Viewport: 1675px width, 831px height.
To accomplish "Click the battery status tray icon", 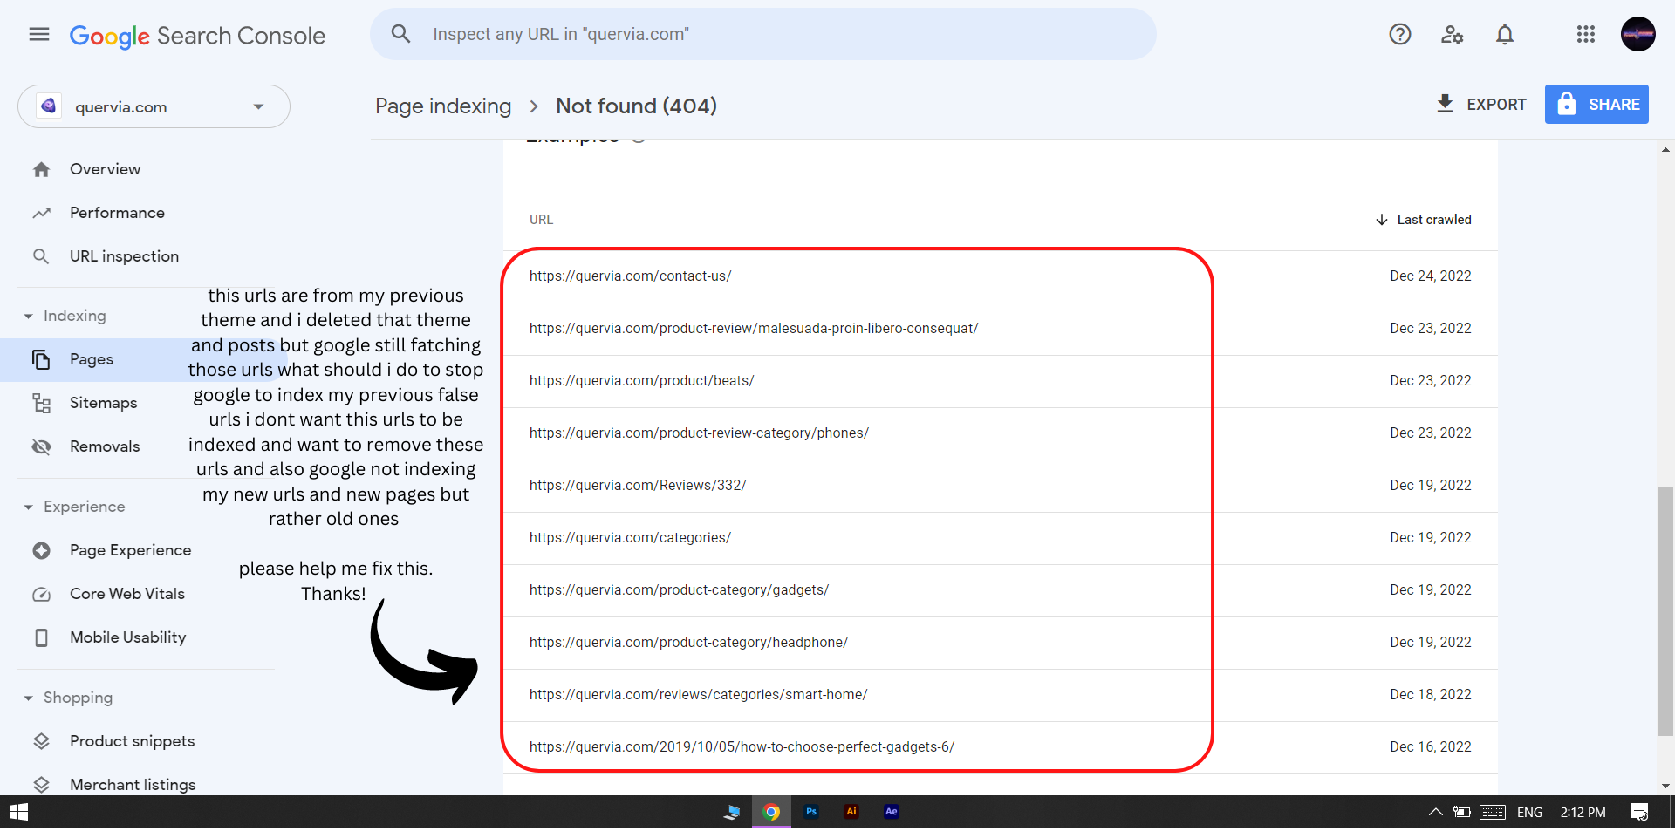I will point(1462,812).
